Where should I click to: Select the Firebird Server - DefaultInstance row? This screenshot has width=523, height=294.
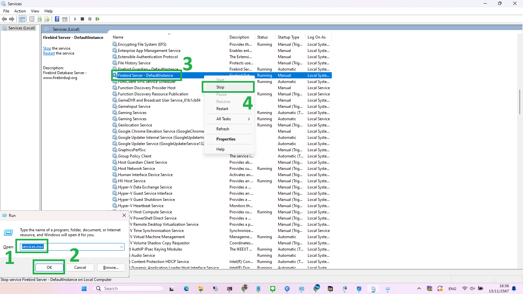tap(222, 75)
